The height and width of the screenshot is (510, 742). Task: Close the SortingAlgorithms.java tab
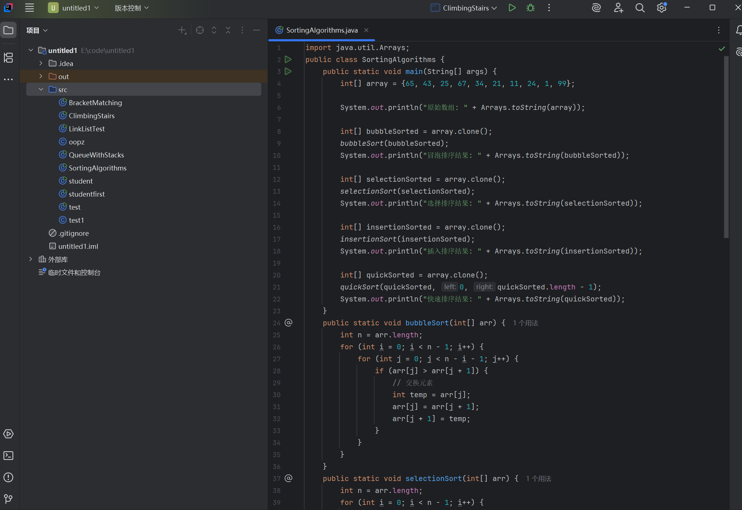pos(366,30)
